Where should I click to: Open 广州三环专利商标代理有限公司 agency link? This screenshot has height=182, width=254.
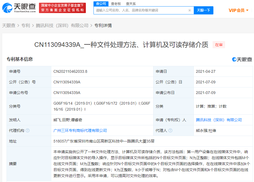click(x=80, y=131)
